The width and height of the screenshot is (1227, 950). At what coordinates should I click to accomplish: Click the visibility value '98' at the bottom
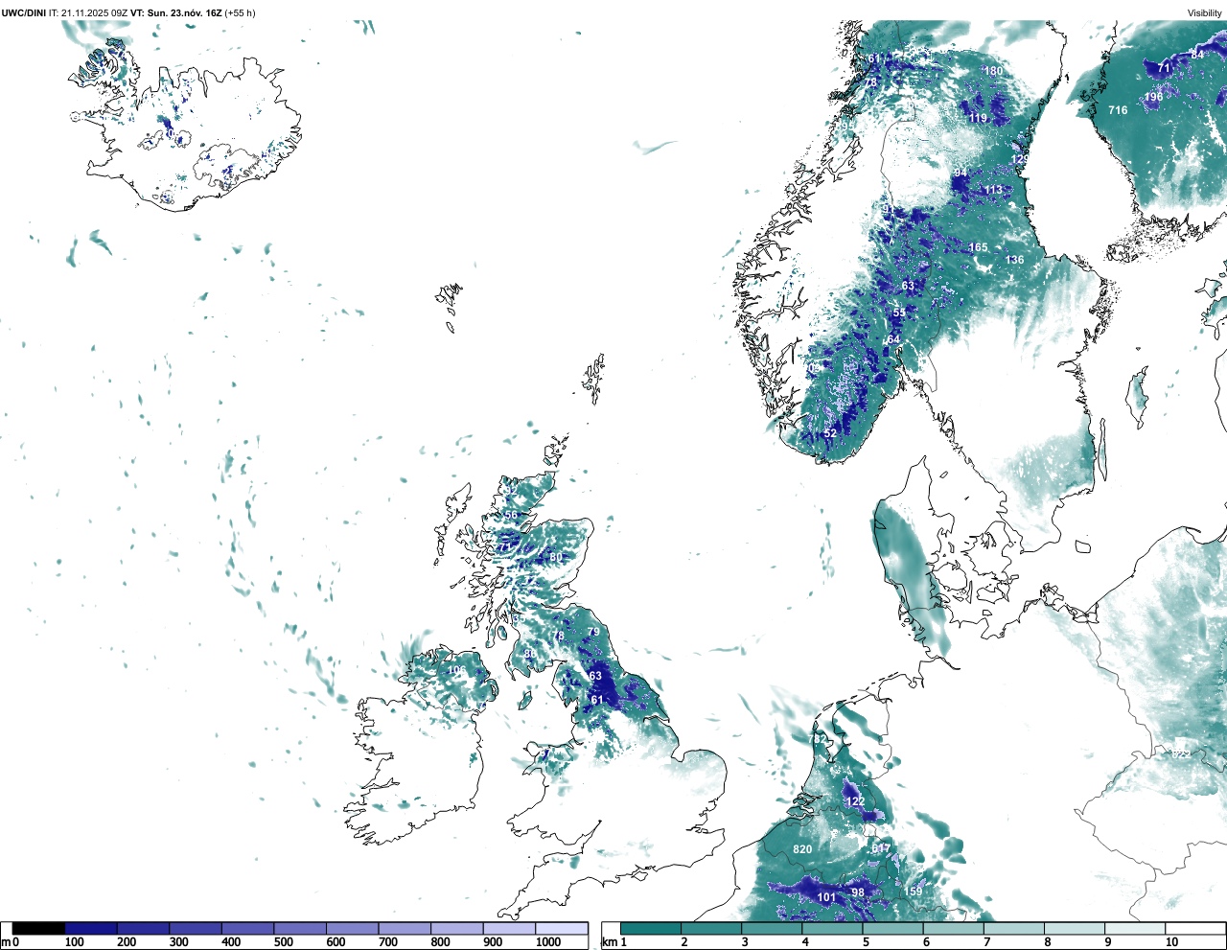858,892
